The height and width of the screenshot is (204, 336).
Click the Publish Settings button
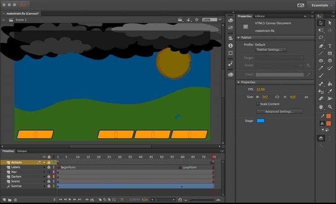[x=271, y=50]
